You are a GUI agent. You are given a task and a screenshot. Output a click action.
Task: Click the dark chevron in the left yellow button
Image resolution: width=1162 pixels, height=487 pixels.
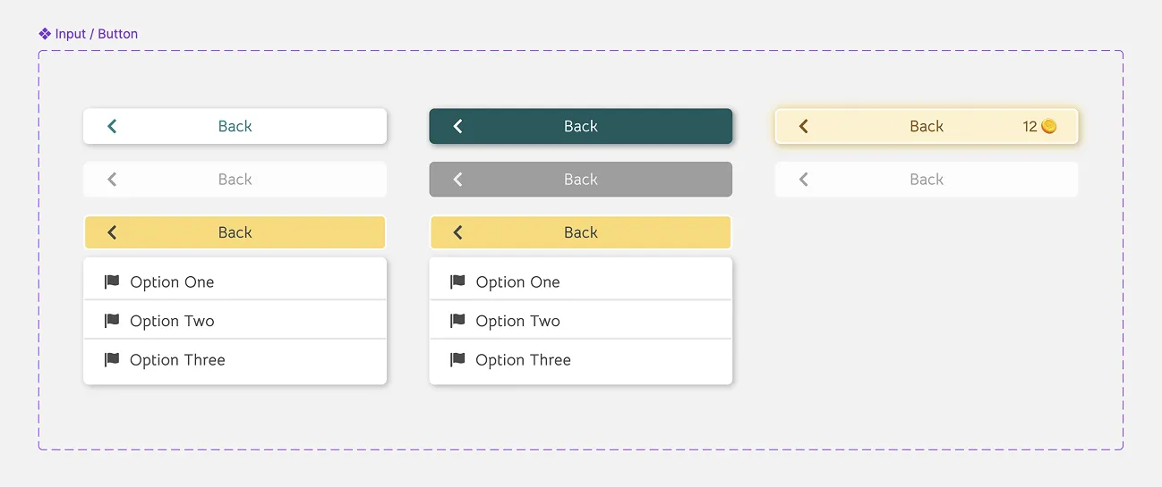112,232
